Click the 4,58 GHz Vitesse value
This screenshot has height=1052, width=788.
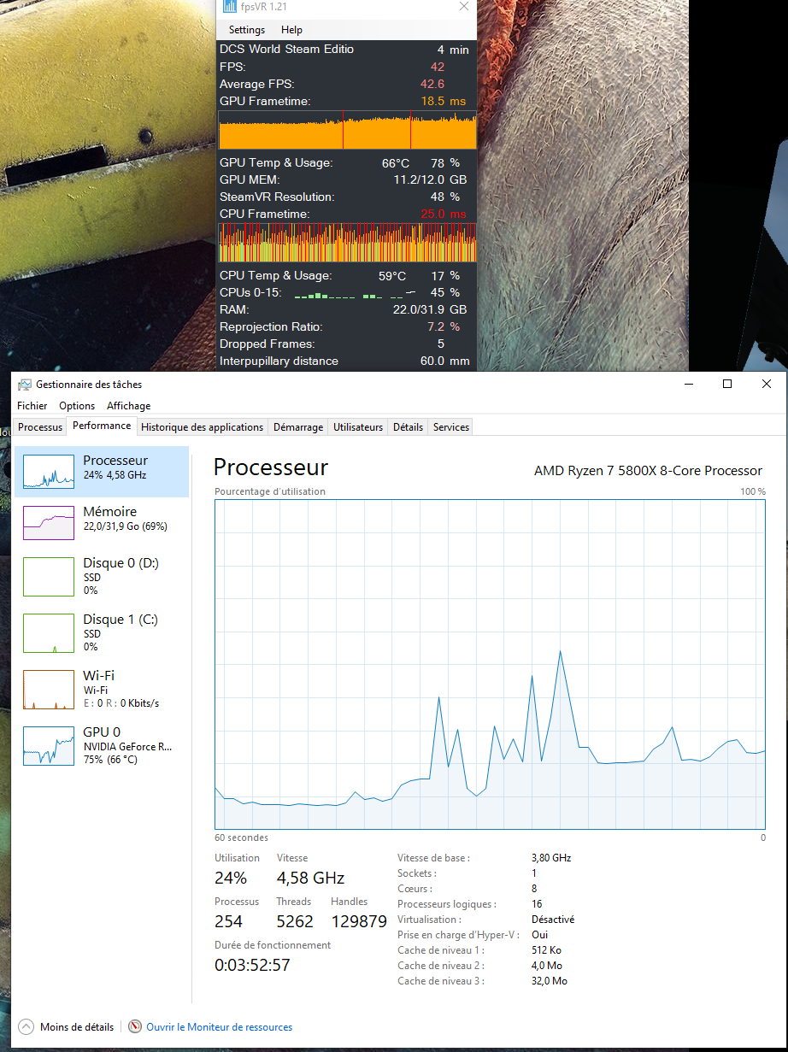(310, 879)
